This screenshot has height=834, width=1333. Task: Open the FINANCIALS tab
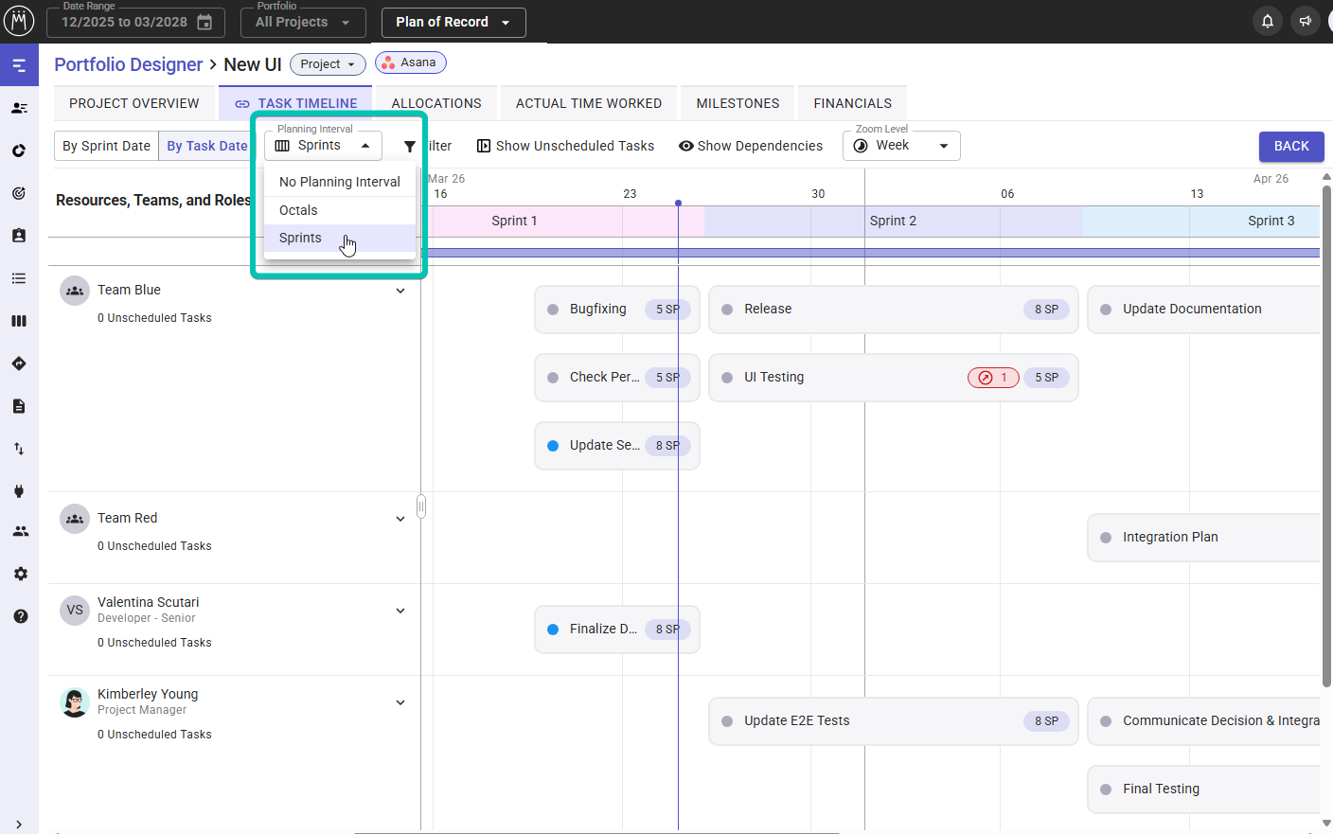[x=852, y=102]
